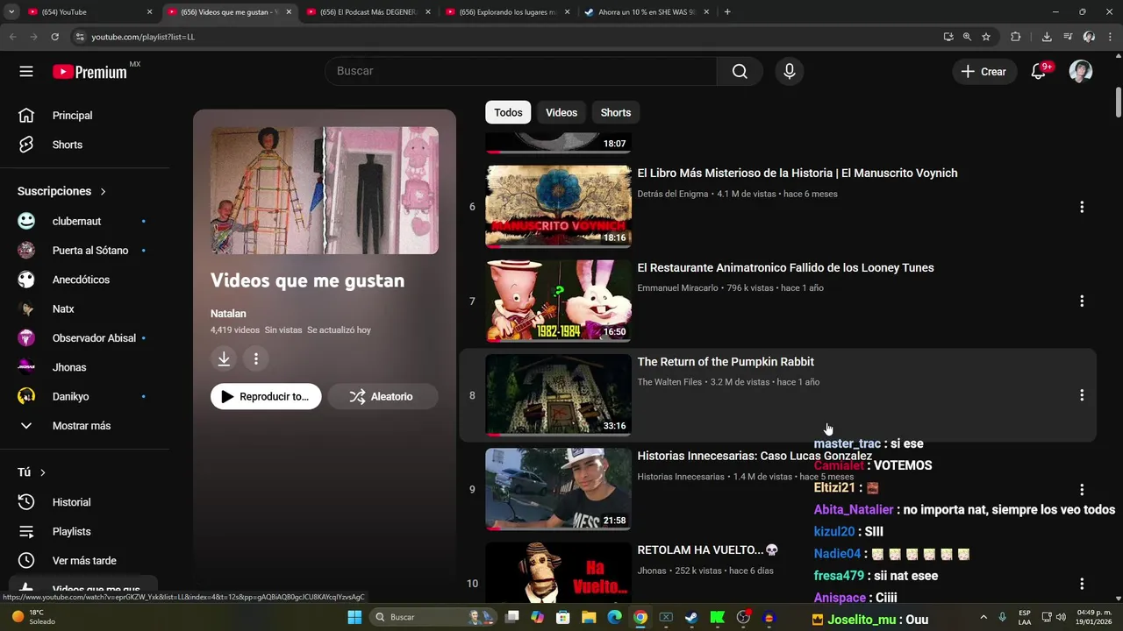Open the notifications bell

[x=1039, y=72]
